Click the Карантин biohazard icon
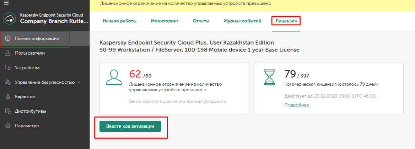 pyautogui.click(x=8, y=97)
